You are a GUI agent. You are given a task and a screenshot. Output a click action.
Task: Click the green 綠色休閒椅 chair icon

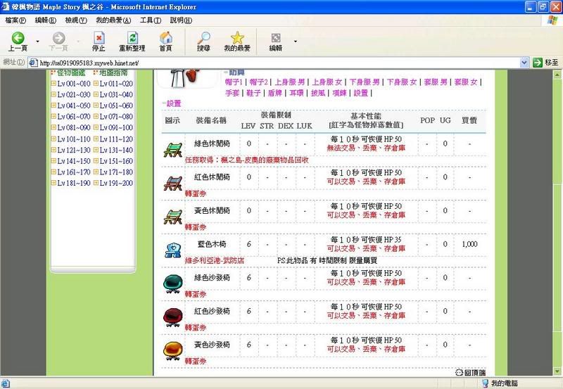tap(173, 149)
